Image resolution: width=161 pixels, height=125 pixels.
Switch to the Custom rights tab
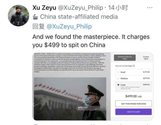pyautogui.click(x=146, y=58)
